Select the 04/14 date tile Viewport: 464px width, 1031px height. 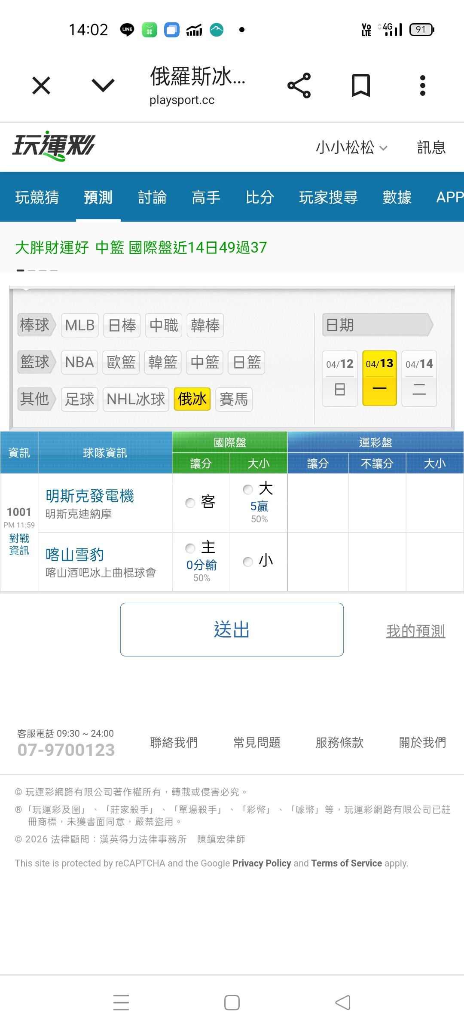tap(419, 378)
